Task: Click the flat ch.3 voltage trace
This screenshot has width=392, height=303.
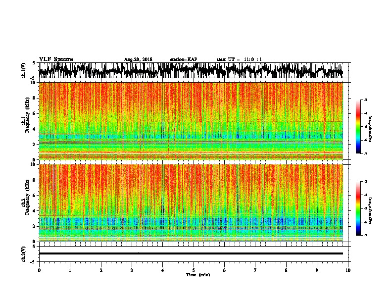Action: click(191, 253)
